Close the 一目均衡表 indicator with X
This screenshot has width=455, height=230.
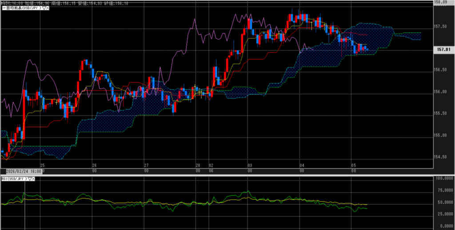pos(48,8)
